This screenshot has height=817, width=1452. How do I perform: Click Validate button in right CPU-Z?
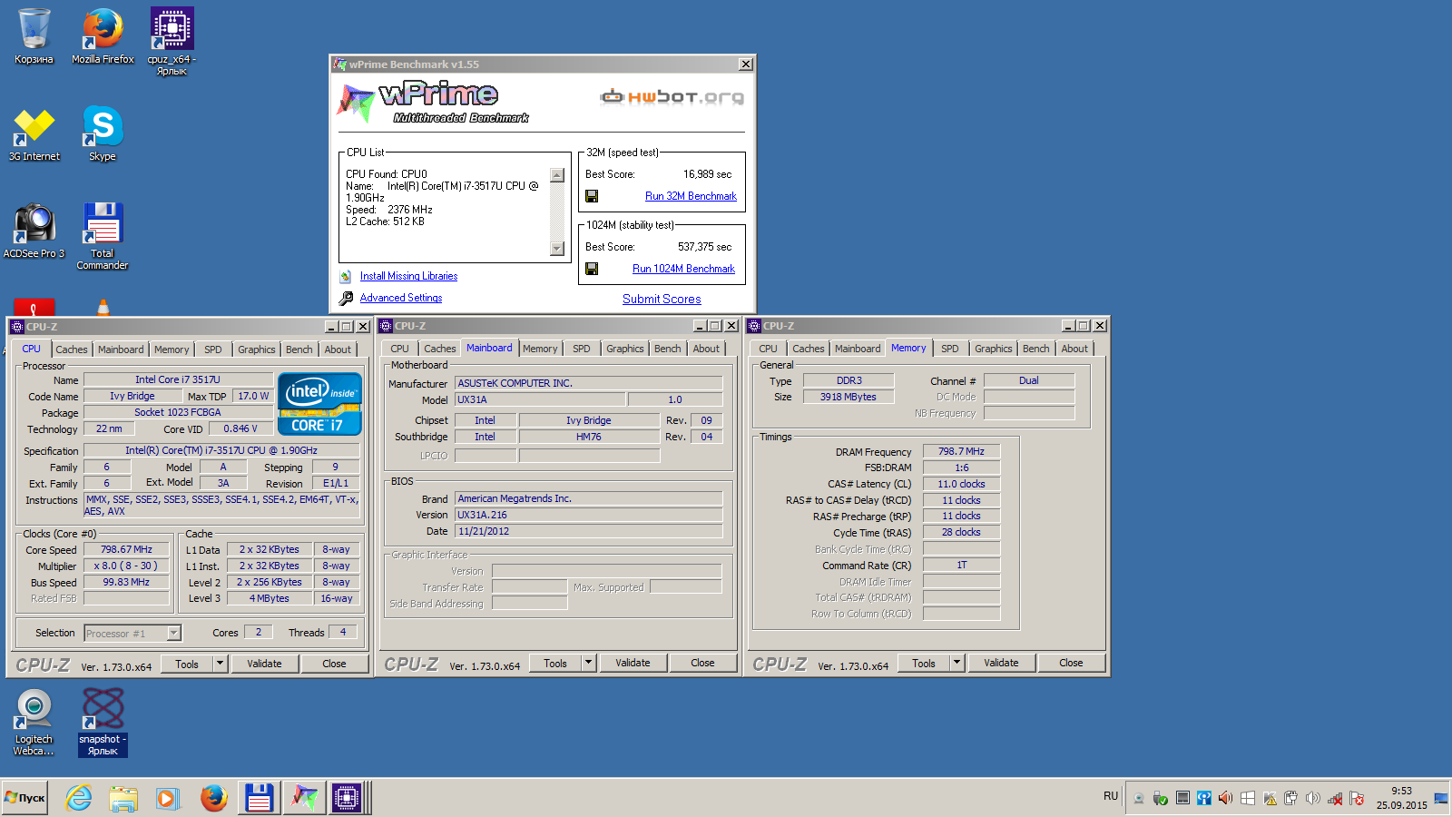[x=1001, y=663]
